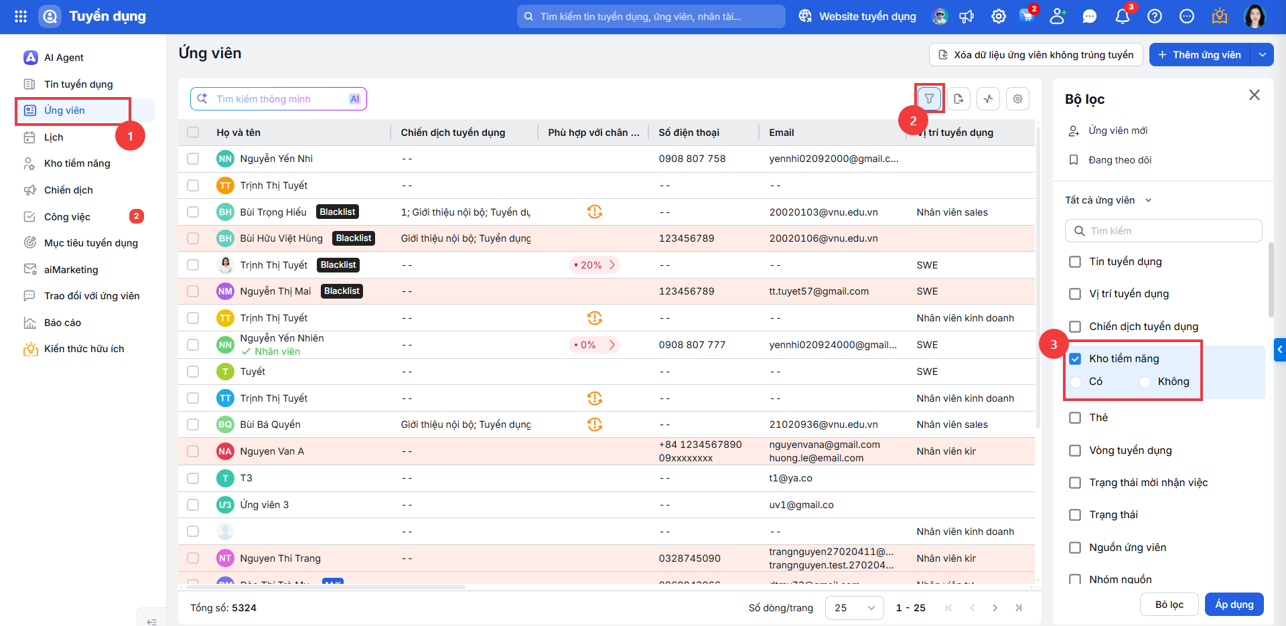Click the Áp dụng button

(1234, 605)
